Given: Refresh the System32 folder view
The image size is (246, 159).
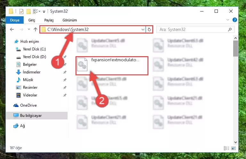Looking at the screenshot, I should (x=149, y=29).
